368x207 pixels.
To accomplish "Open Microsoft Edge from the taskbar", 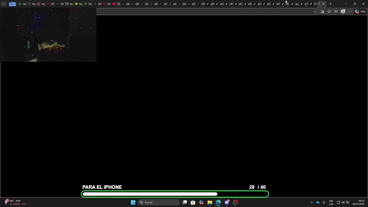I will tap(218, 202).
